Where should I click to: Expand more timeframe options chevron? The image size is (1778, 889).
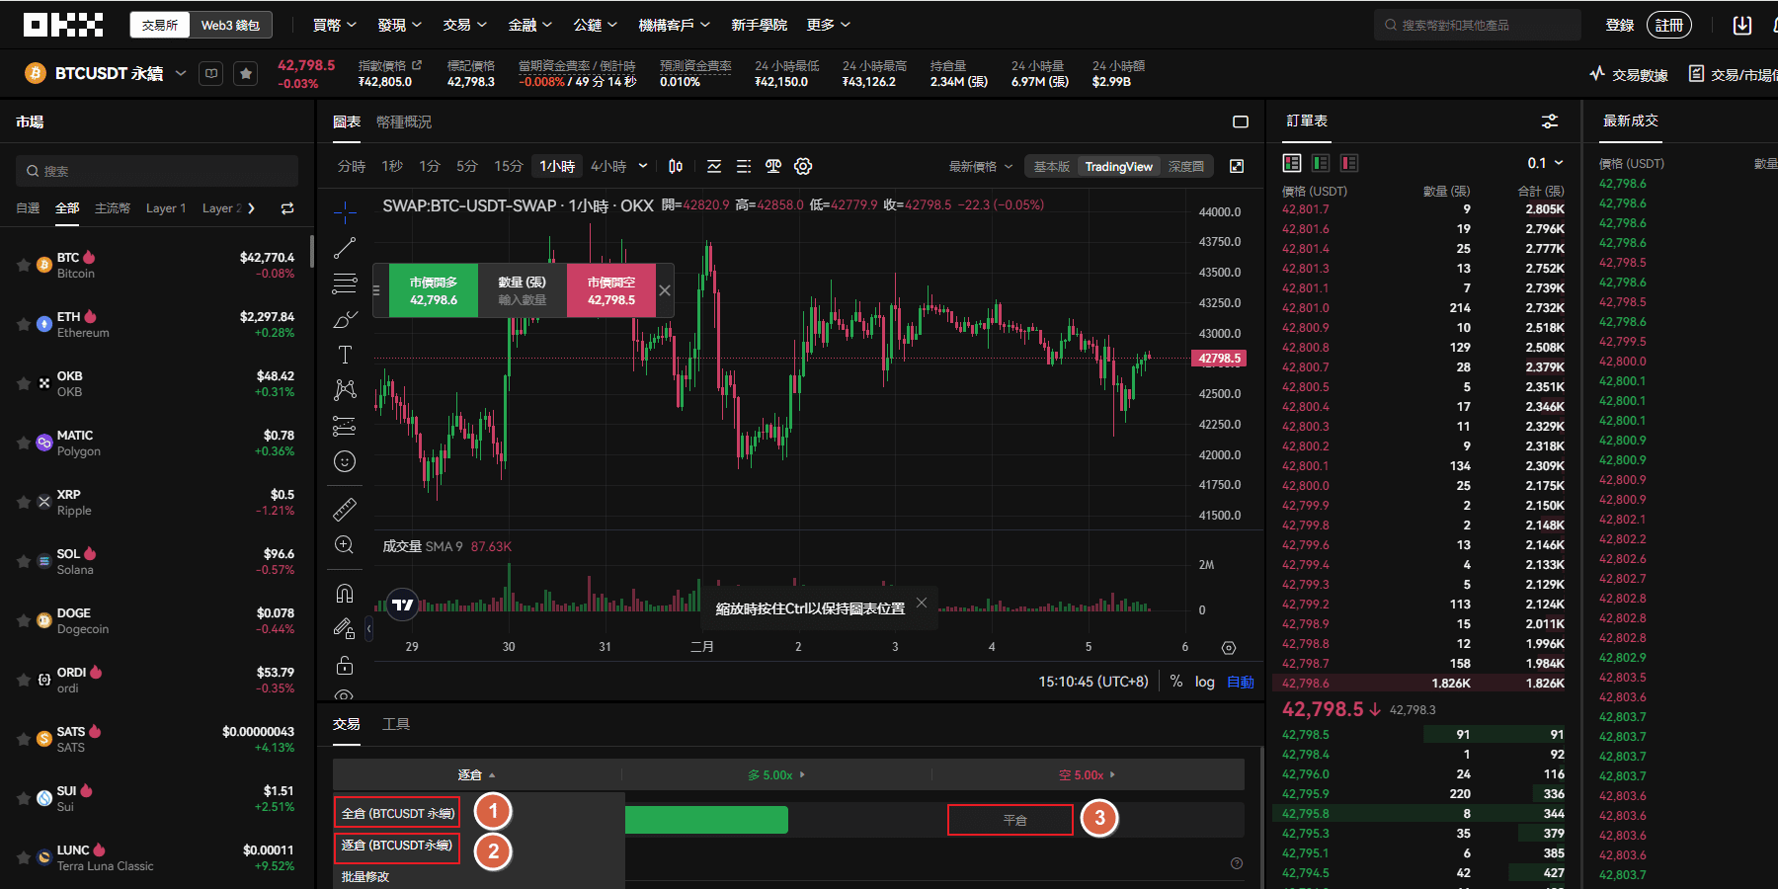(643, 166)
